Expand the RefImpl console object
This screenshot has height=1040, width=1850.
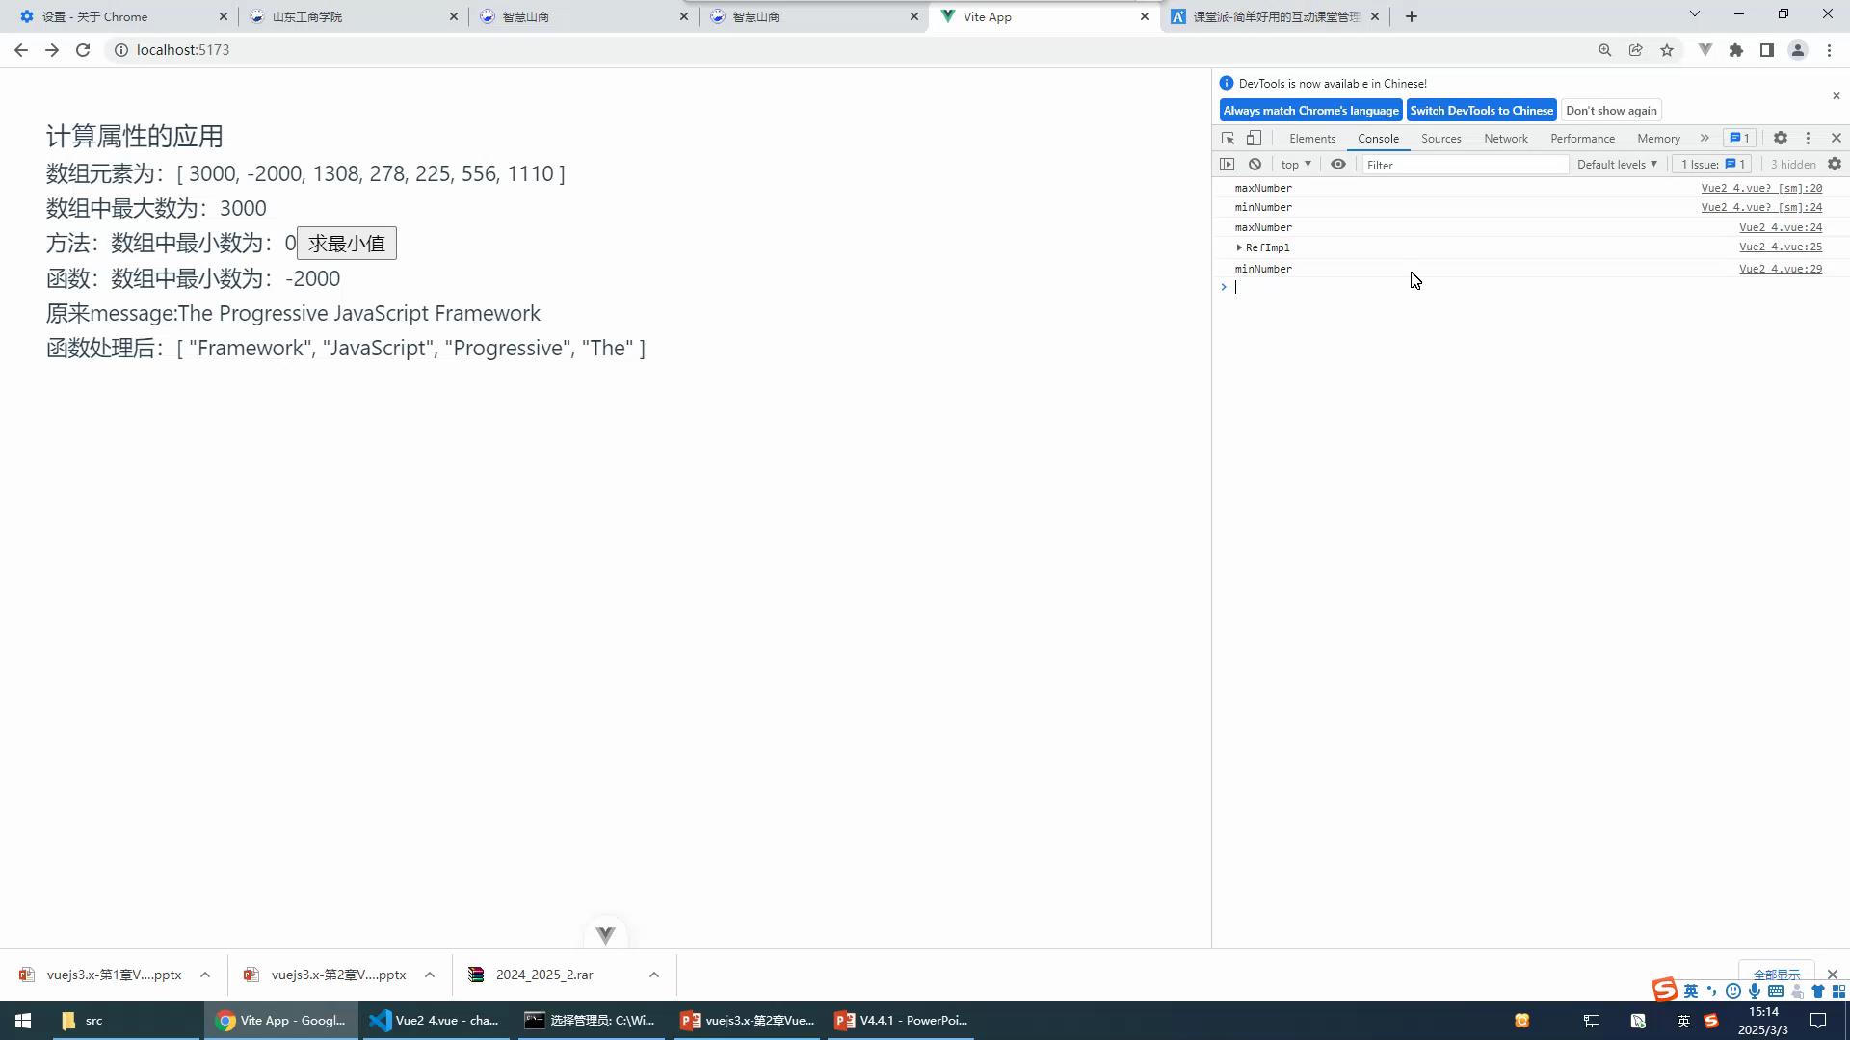[x=1239, y=248]
